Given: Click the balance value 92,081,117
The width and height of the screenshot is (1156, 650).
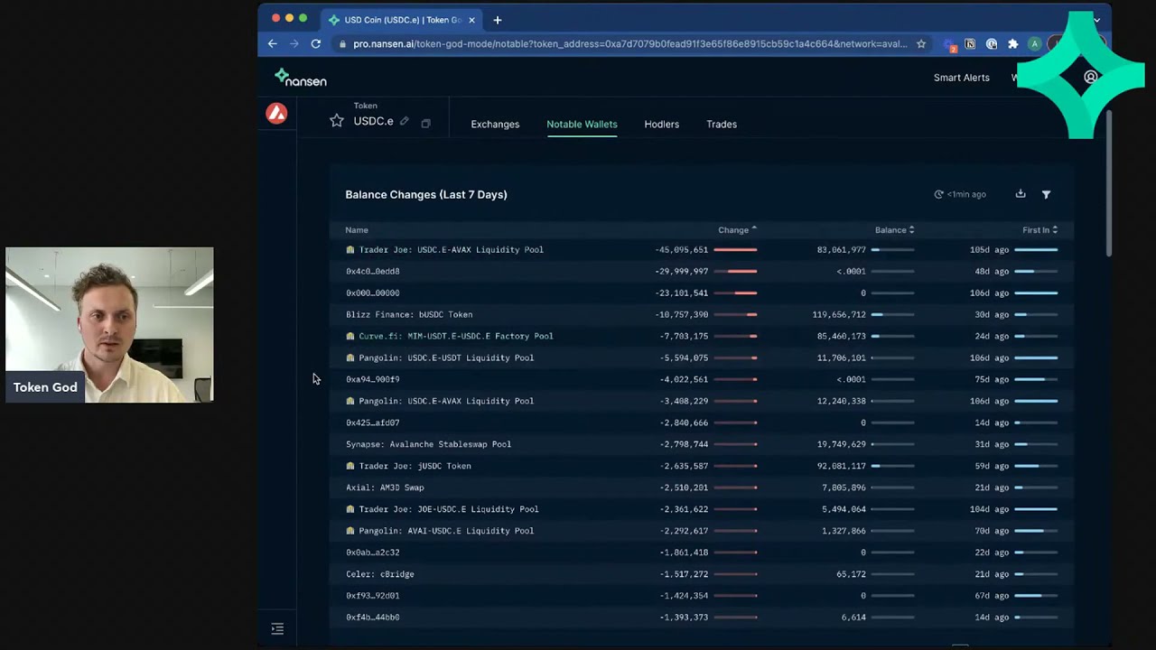Looking at the screenshot, I should (x=842, y=467).
